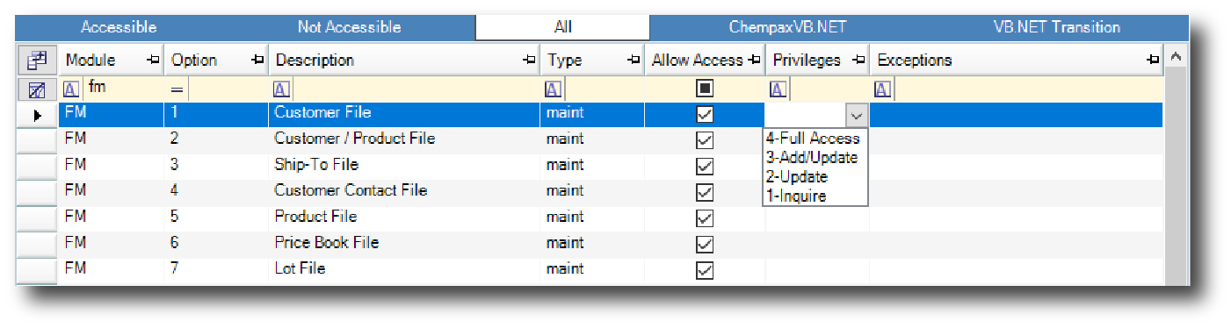Pin the Type column

[634, 60]
